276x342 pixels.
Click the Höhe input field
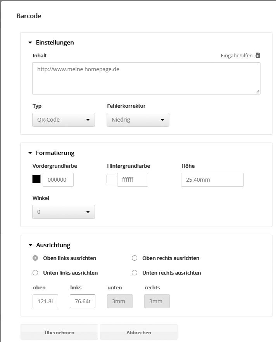coord(212,180)
